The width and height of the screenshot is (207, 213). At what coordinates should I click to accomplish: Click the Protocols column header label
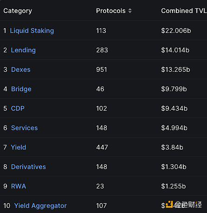111,11
